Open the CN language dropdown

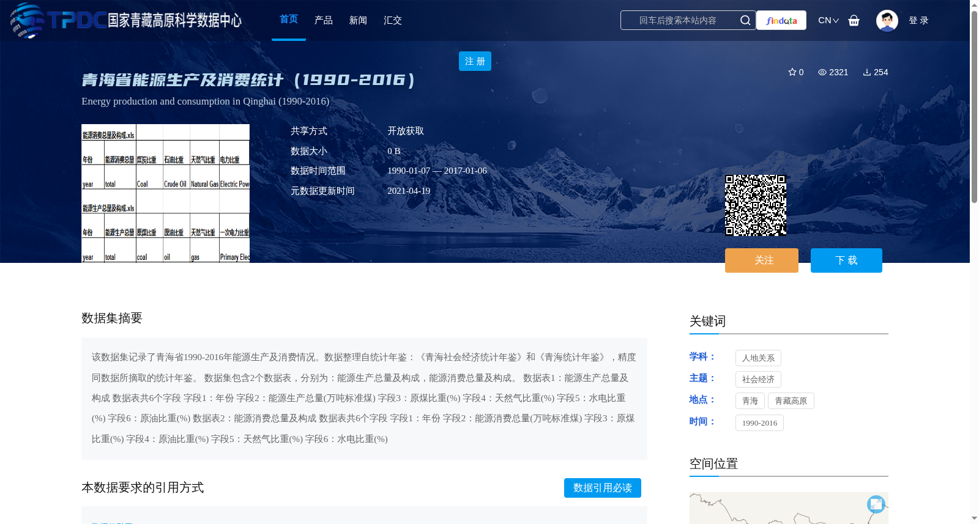pyautogui.click(x=828, y=20)
